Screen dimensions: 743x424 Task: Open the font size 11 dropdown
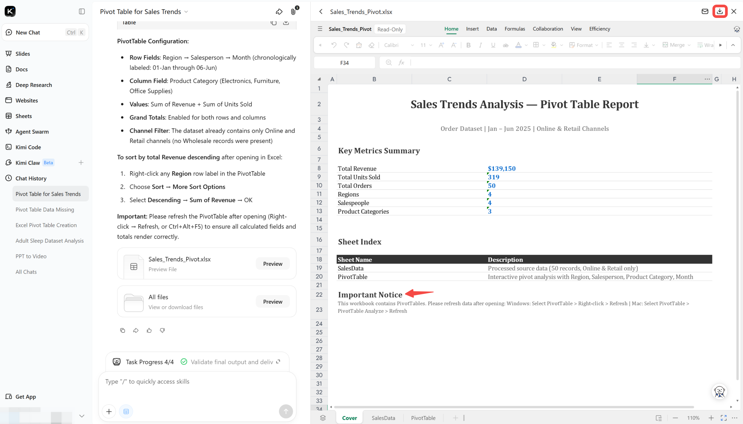[426, 45]
